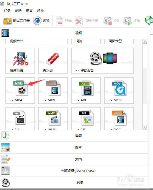Open the 语言 menu

click(29, 11)
